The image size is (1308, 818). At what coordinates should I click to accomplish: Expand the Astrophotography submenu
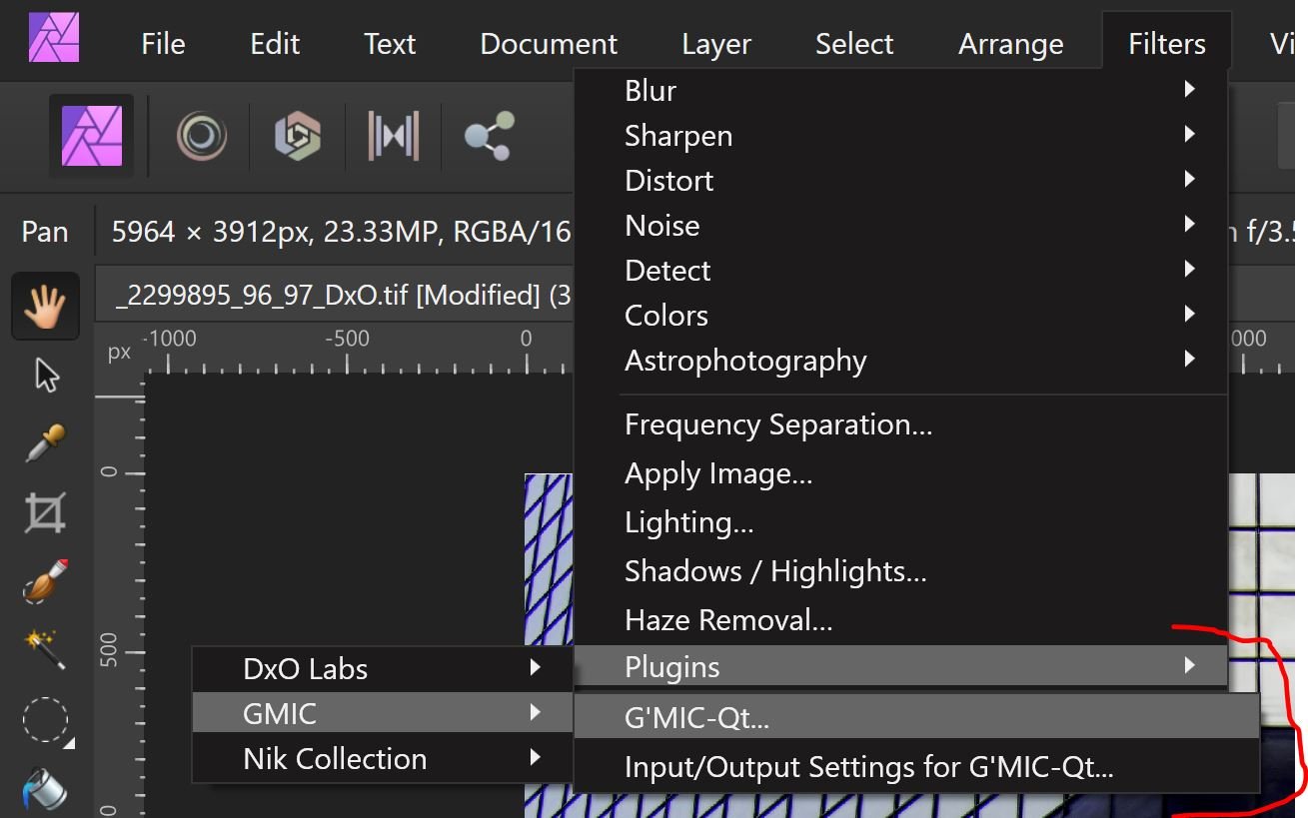click(900, 360)
